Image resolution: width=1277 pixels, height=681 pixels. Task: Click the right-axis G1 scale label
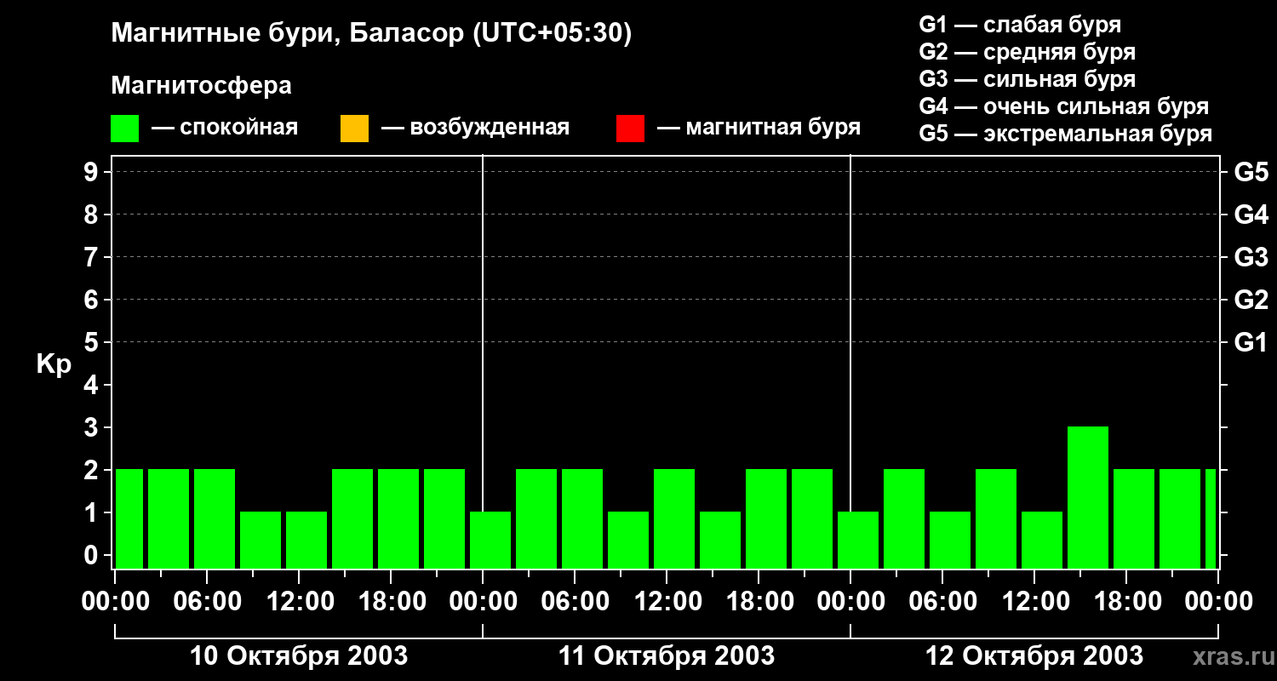(1251, 342)
